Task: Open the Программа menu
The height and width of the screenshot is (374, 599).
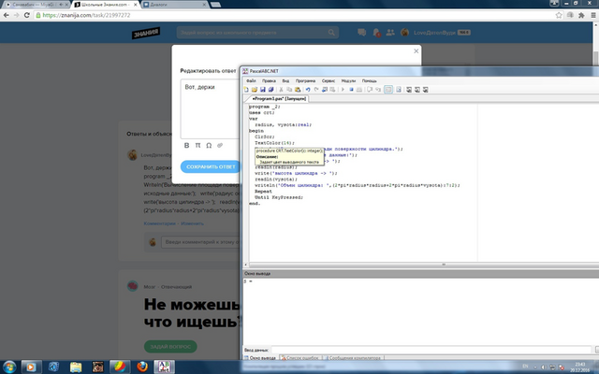Action: tap(305, 81)
